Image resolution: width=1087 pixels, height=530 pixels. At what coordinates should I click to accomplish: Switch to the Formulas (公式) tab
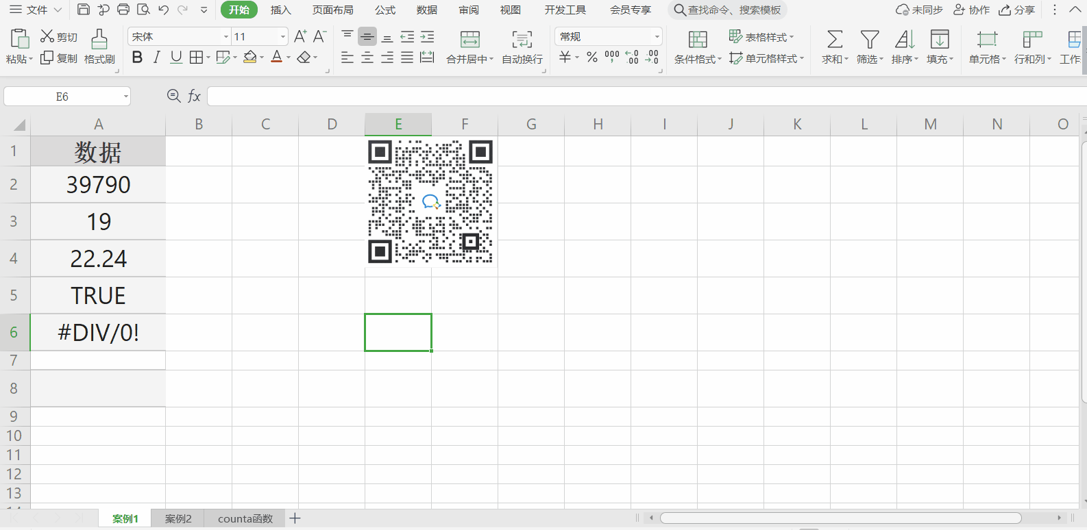[385, 10]
